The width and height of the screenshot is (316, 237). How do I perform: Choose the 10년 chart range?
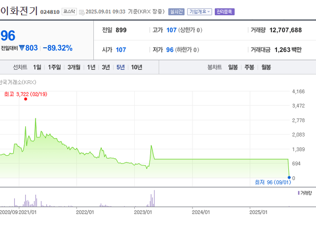coord(137,68)
